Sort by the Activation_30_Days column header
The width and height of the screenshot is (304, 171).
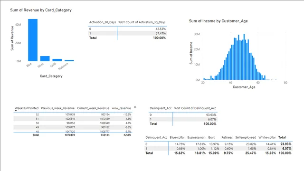(x=103, y=22)
